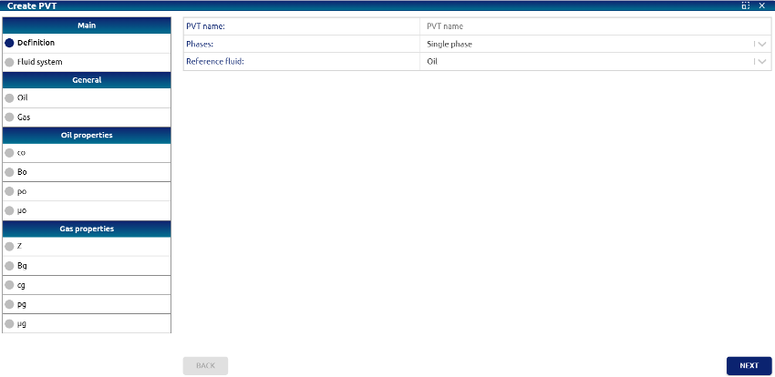The width and height of the screenshot is (775, 377).
Task: Open the Phases dropdown arrow
Action: point(760,44)
